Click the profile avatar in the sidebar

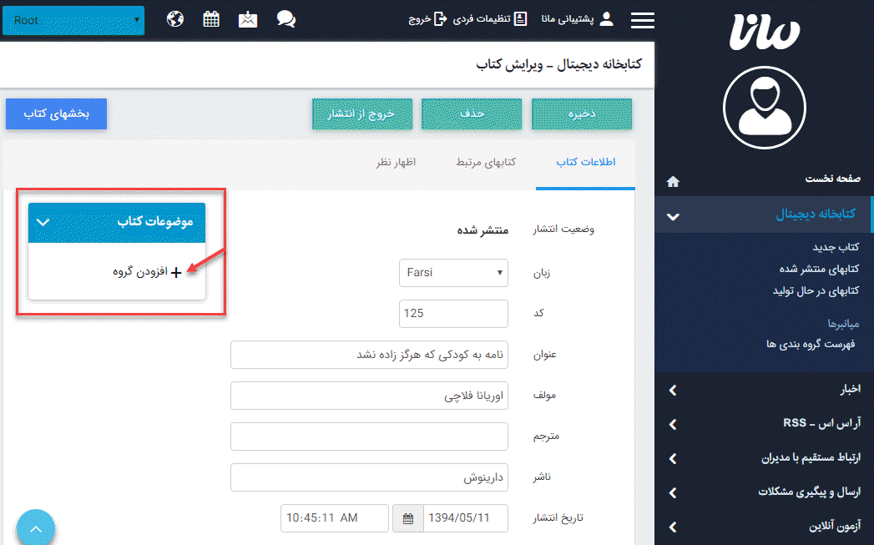pyautogui.click(x=764, y=108)
